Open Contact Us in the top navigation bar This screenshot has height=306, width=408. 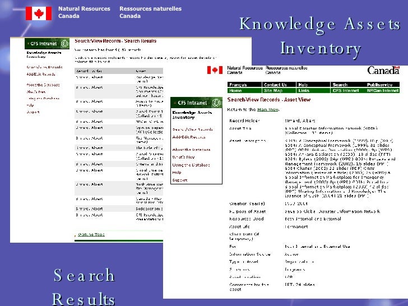pos(279,85)
